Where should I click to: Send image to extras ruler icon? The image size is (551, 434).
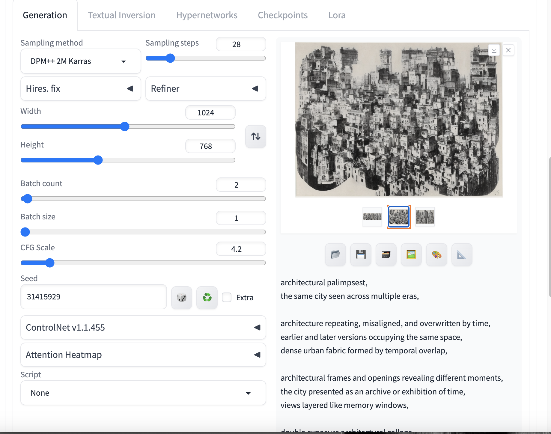click(x=462, y=255)
